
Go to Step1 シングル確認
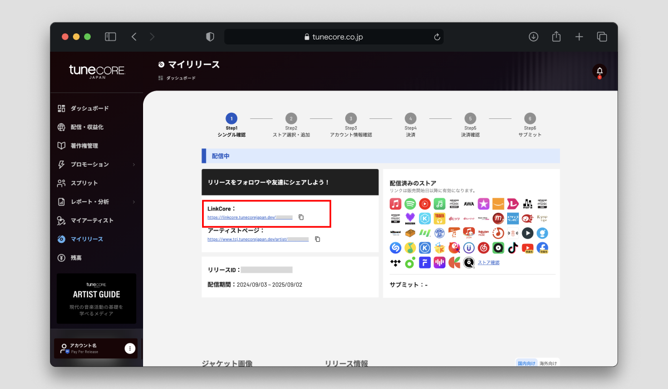[232, 124]
